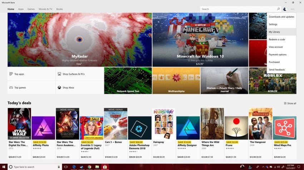Click the volume speaker tray icon
This screenshot has height=170, width=304.
tap(279, 167)
